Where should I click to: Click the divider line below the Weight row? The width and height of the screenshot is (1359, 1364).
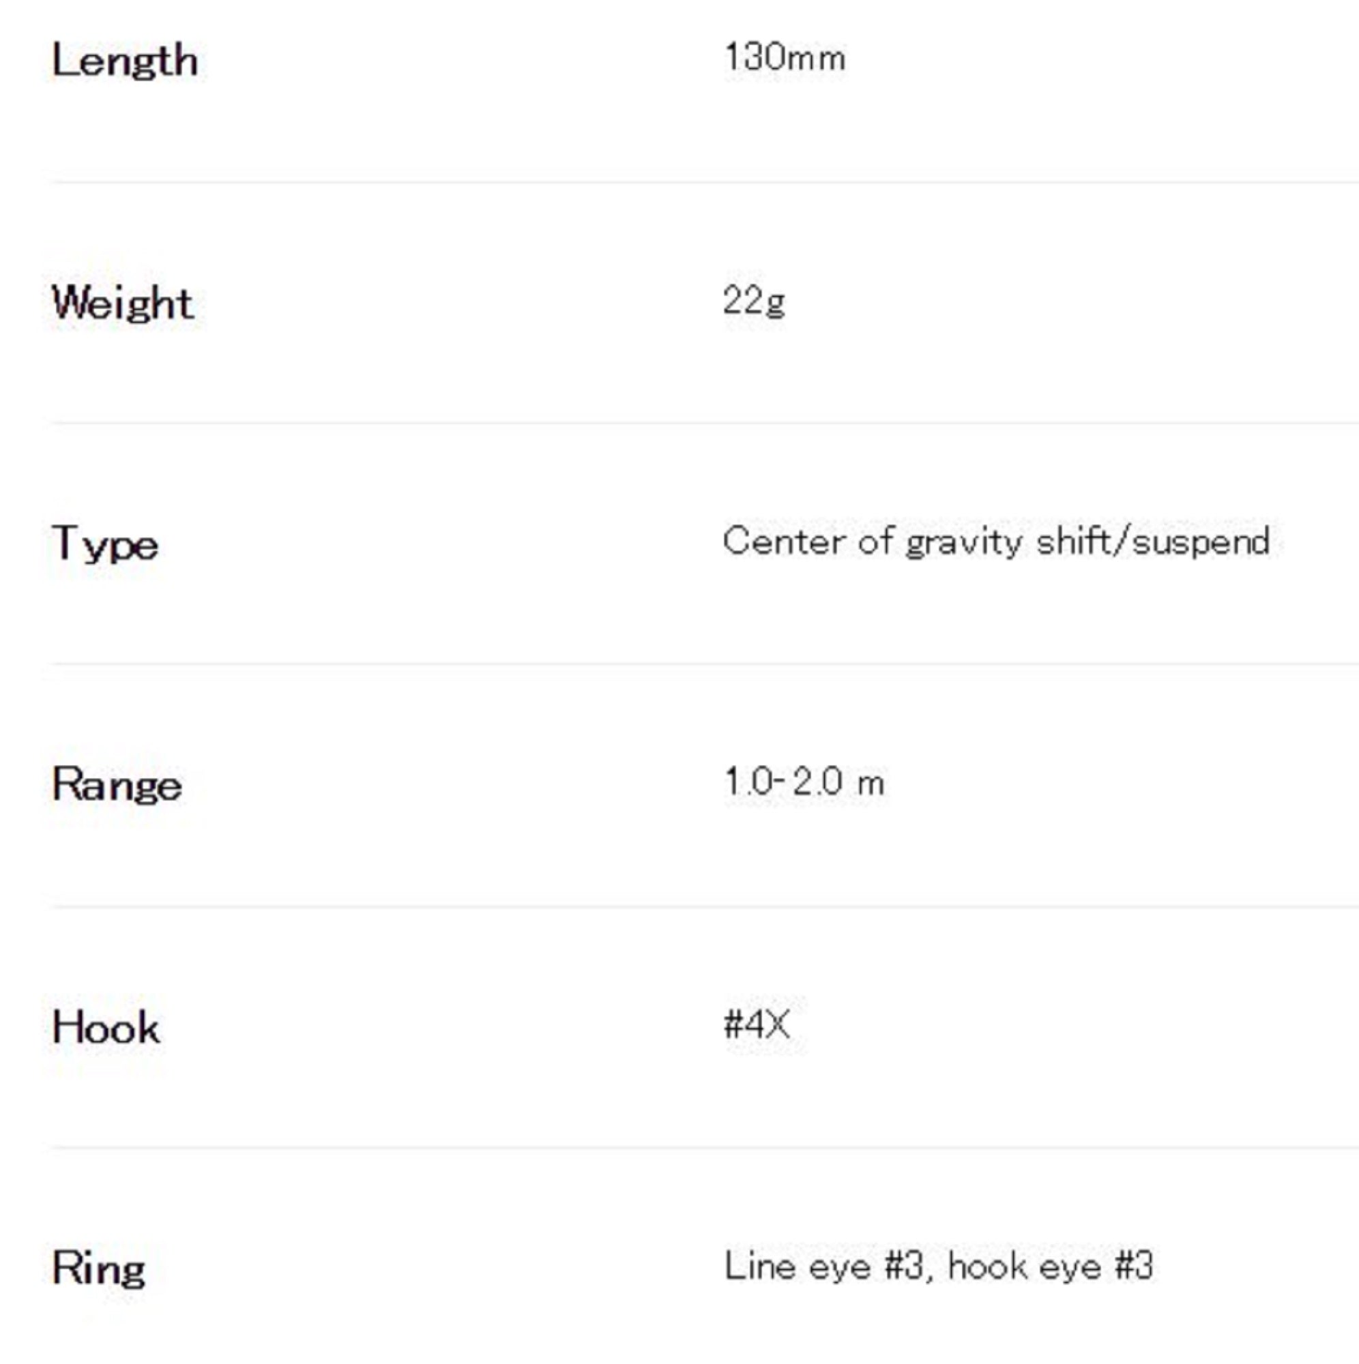point(705,423)
